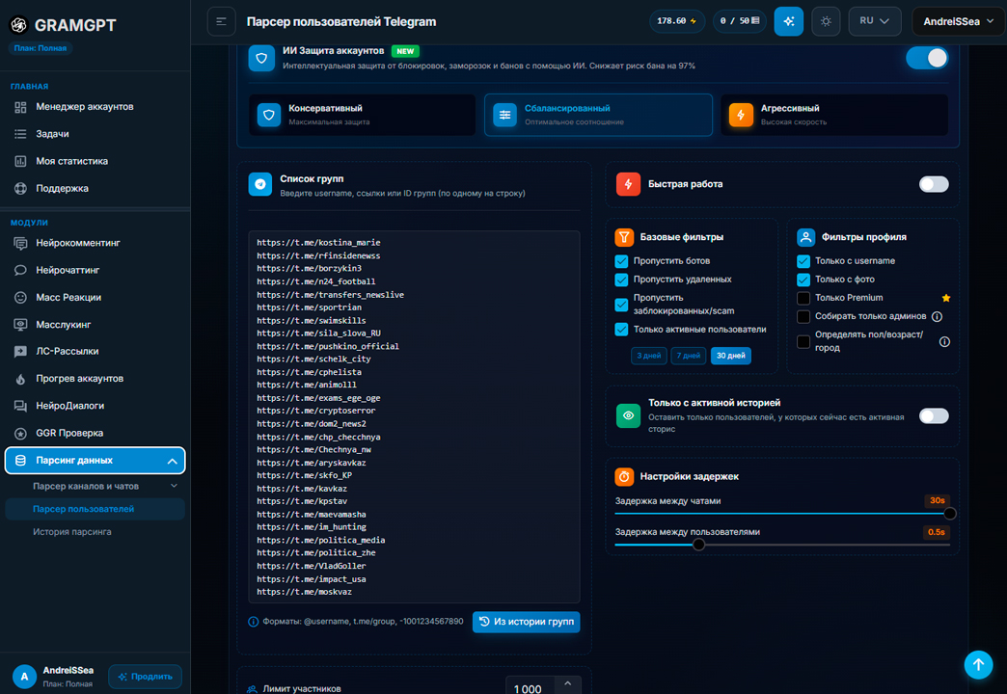Screen dimensions: 1007x694
Task: Click the Настройки задержек timer icon
Action: click(x=624, y=476)
